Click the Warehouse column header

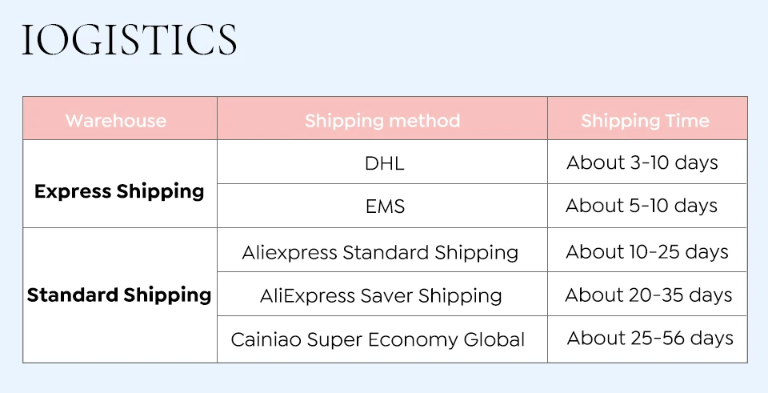(116, 121)
